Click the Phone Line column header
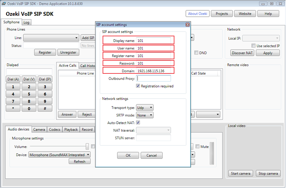 [x=86, y=74]
